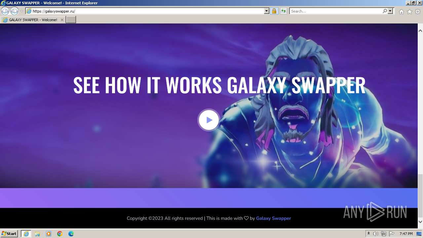Click the scrollbar up arrow

tap(420, 31)
